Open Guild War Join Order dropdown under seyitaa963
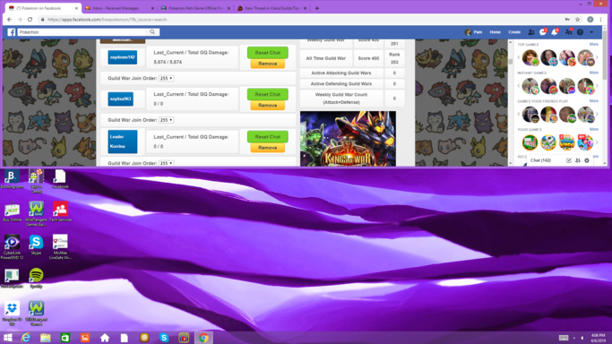This screenshot has height=344, width=612. (166, 120)
